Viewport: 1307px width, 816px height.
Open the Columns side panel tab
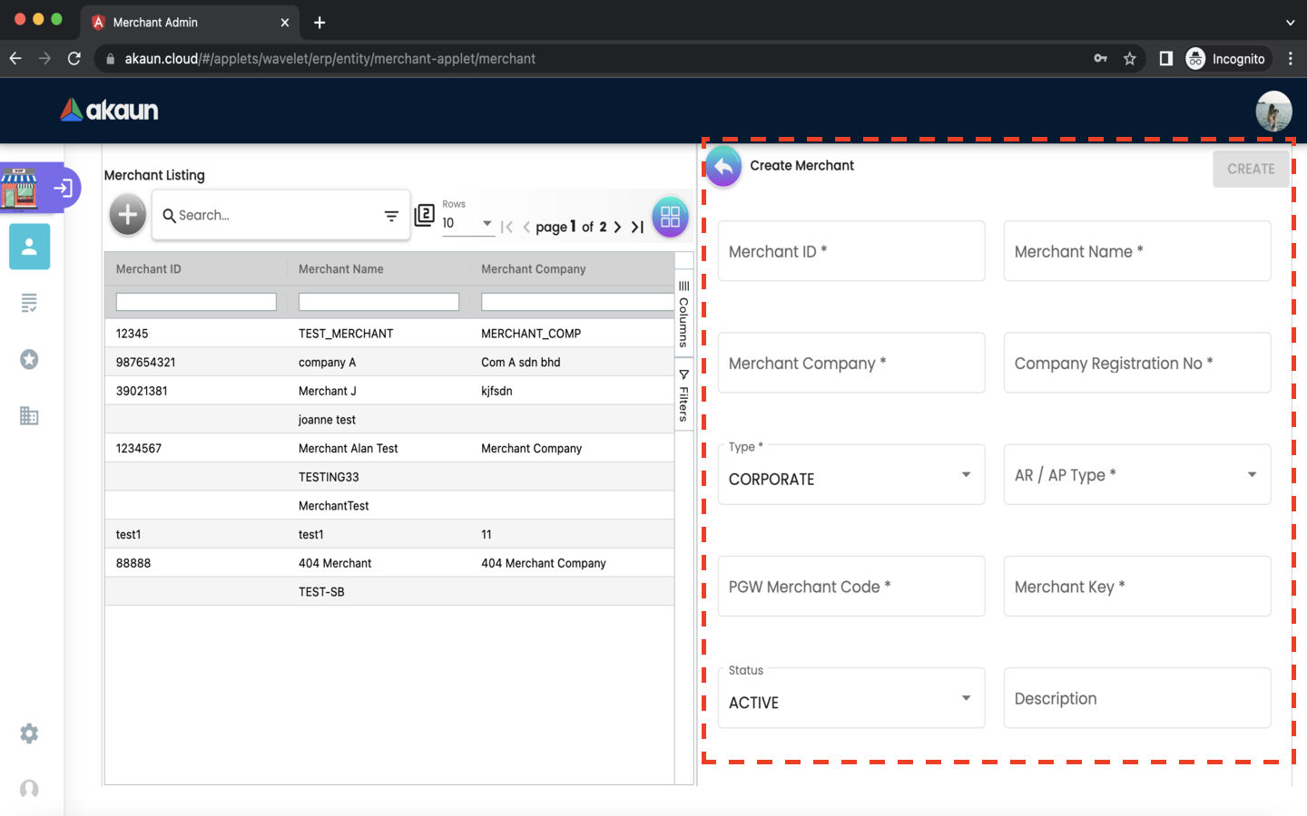(x=683, y=314)
